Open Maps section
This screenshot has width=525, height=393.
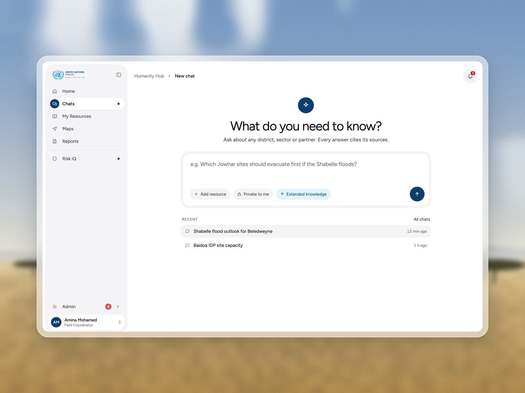87,129
